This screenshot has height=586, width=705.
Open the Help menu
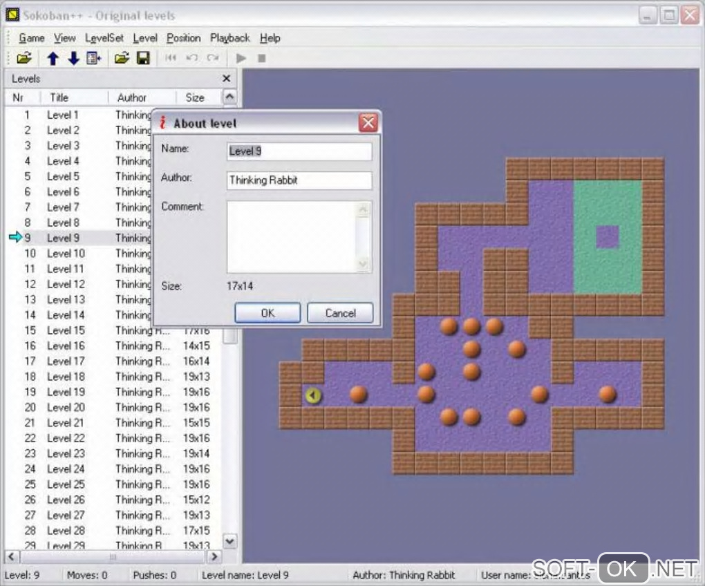pyautogui.click(x=270, y=38)
